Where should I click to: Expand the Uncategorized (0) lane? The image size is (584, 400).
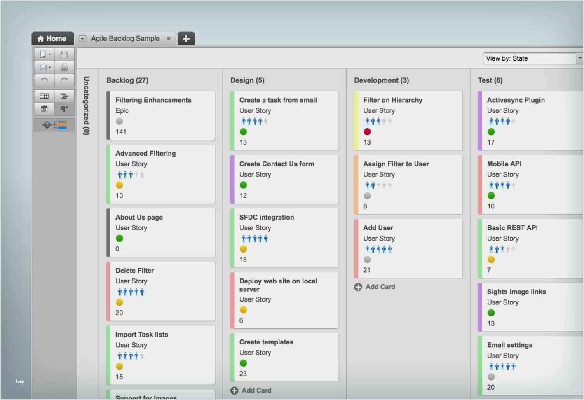pos(86,105)
